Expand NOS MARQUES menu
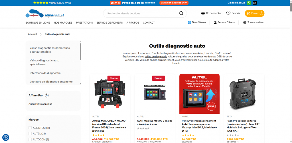Screen dimensions: 292x143 [63, 23]
